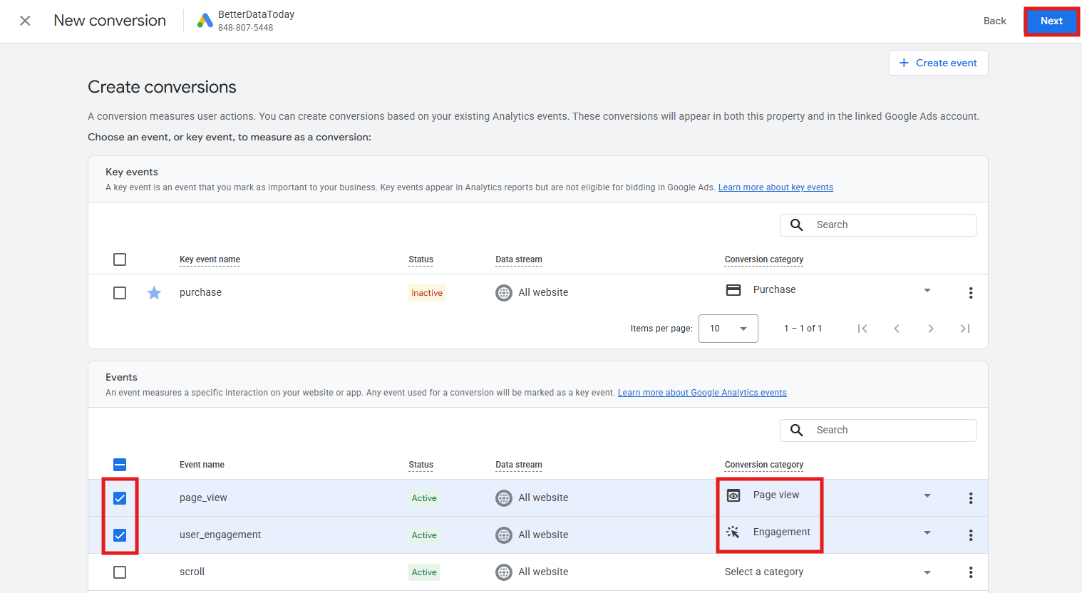This screenshot has width=1082, height=593.
Task: Click the credit card Purchase category icon
Action: point(733,290)
